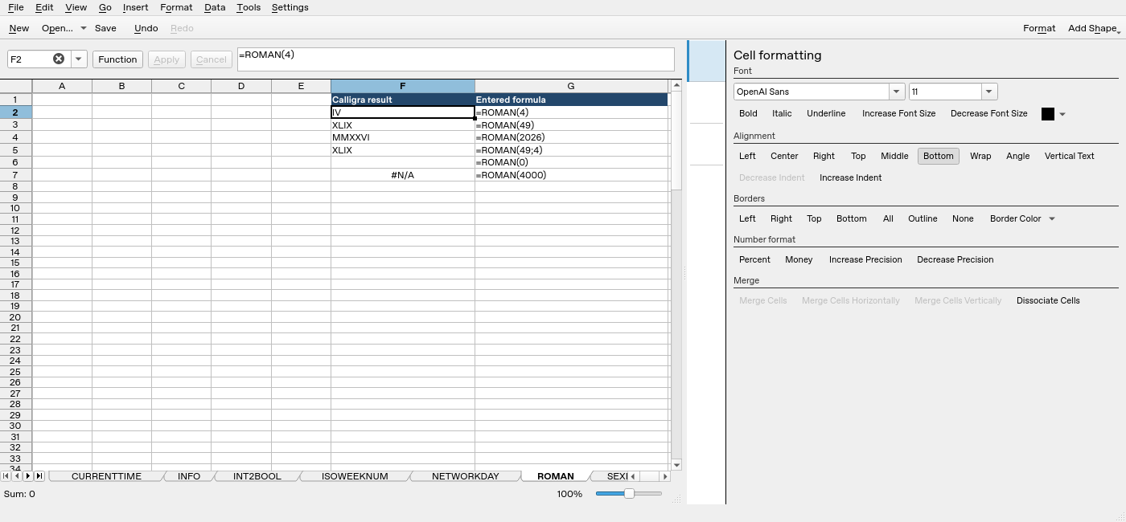The width and height of the screenshot is (1126, 522).
Task: Open the Open... toolbar dropdown arrow
Action: pyautogui.click(x=83, y=28)
